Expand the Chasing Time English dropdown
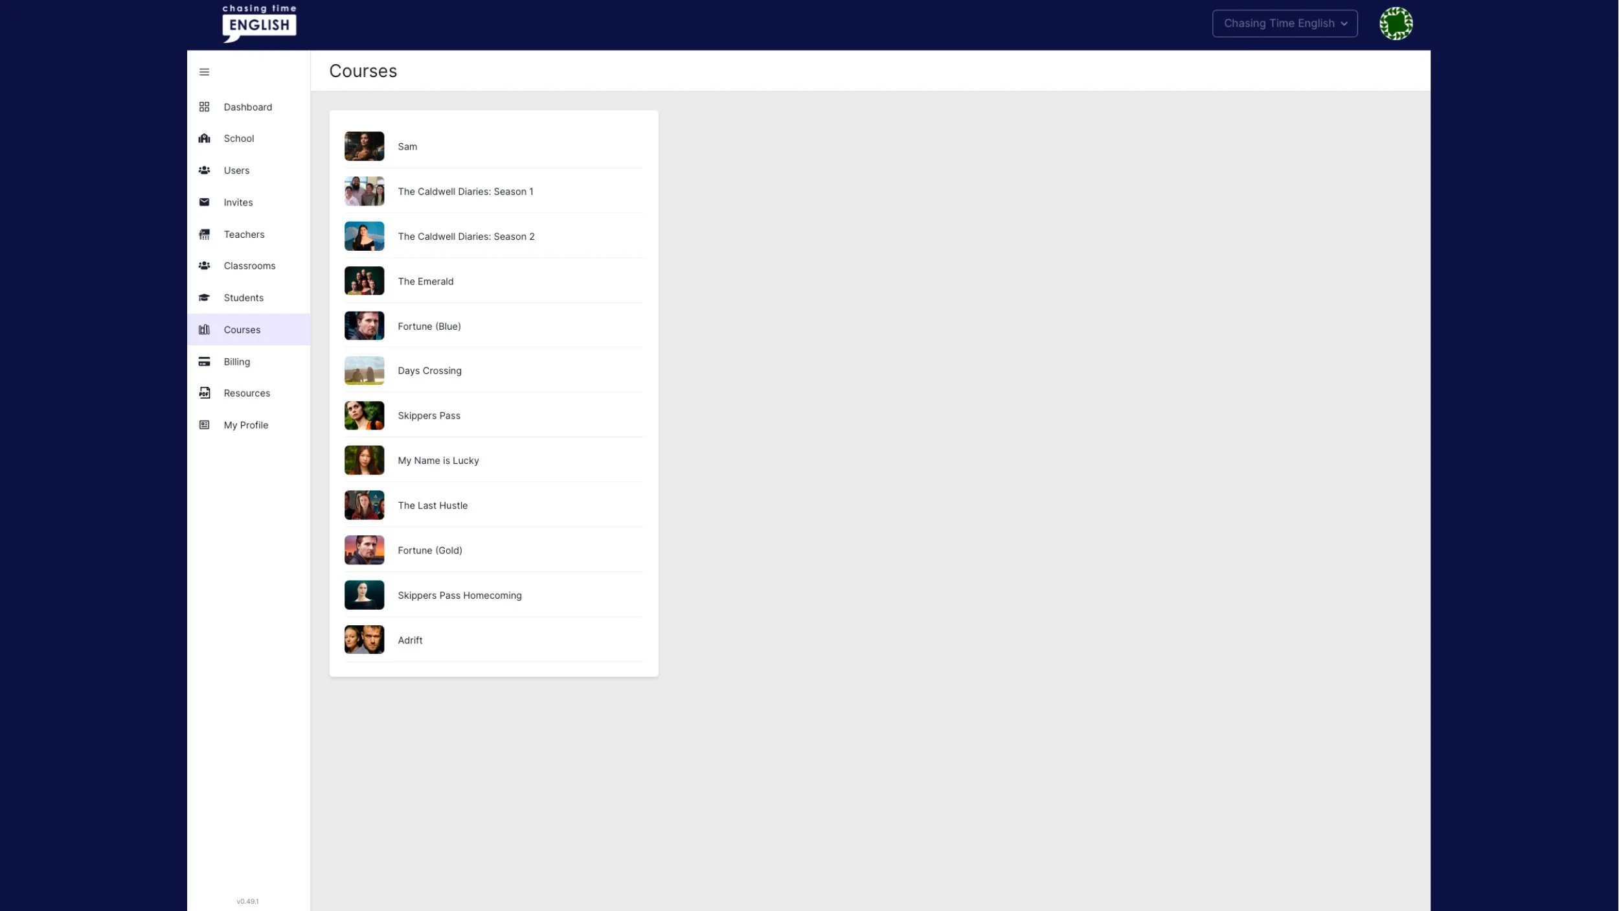Viewport: 1619px width, 911px height. [x=1284, y=23]
